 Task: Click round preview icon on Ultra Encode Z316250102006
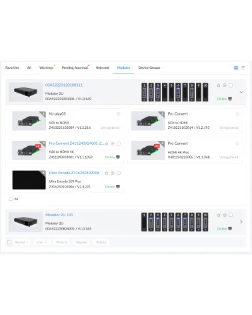pyautogui.click(x=113, y=173)
